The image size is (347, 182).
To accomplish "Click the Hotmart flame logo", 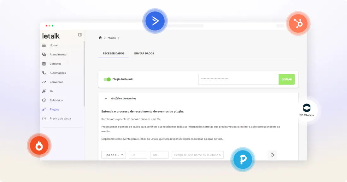I will [x=39, y=145].
